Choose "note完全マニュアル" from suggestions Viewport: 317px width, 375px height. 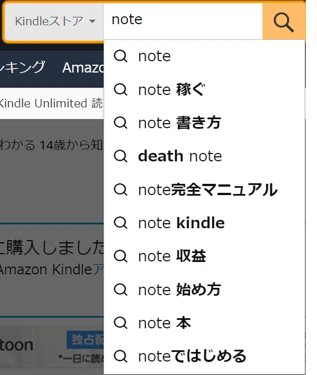pos(204,189)
